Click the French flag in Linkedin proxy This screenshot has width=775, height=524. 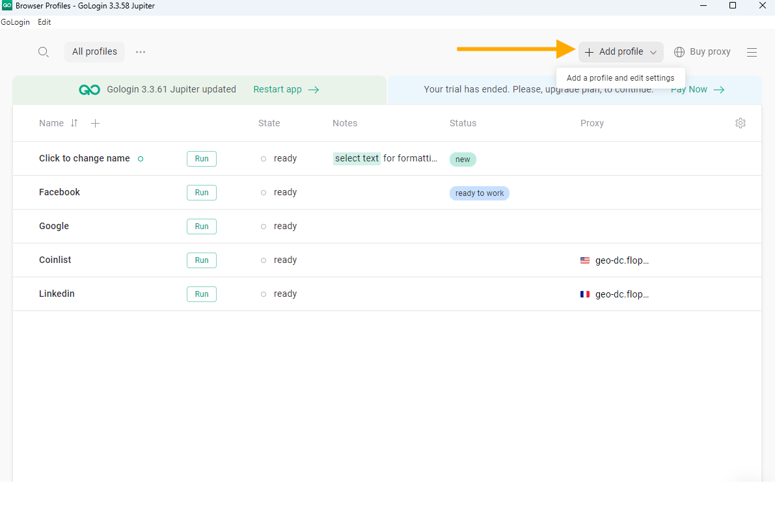point(585,294)
